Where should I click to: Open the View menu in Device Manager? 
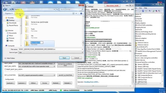point(141,8)
